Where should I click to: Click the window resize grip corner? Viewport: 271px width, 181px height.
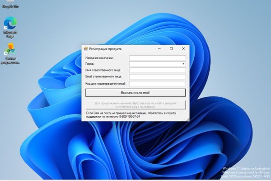click(x=188, y=119)
